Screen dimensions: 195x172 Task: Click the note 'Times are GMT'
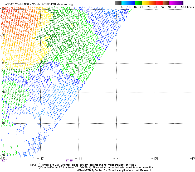[x=51, y=165]
